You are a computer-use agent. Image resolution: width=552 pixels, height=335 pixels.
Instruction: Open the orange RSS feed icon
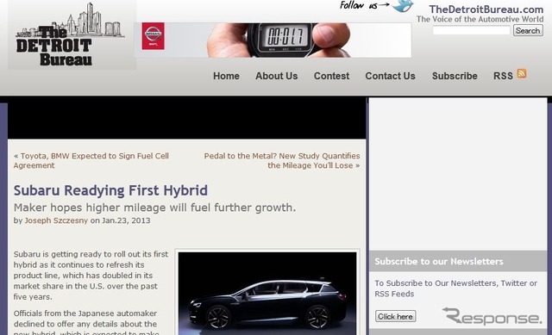[521, 73]
